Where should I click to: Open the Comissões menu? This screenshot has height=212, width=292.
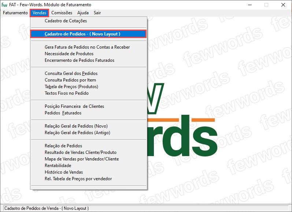62,13
